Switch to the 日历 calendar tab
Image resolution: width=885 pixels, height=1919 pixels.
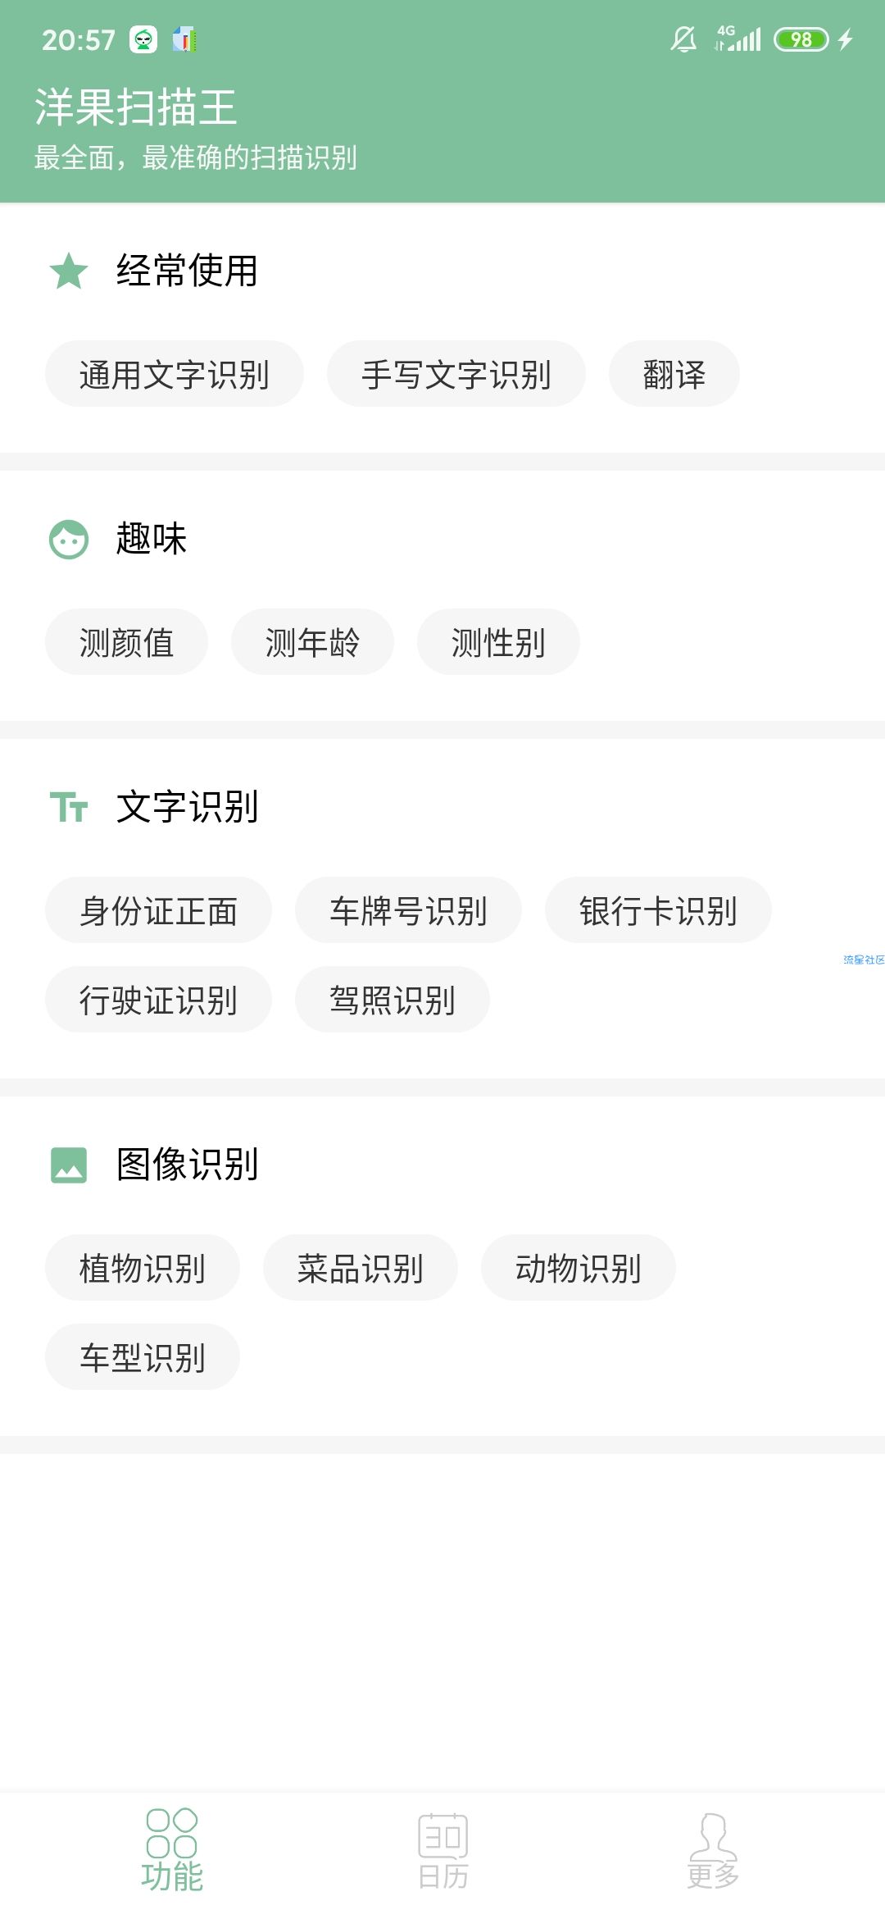[442, 1850]
